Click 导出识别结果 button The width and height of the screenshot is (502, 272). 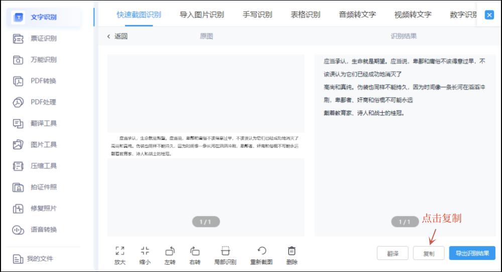(472, 253)
